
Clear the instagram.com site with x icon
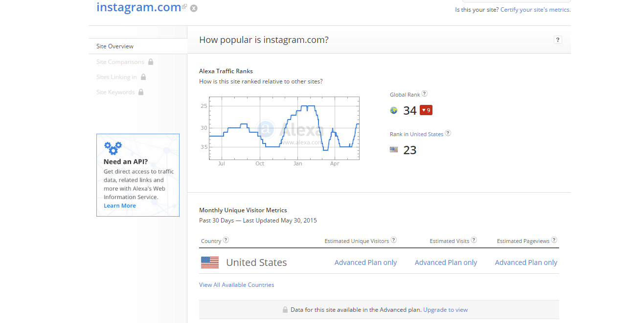[x=194, y=8]
